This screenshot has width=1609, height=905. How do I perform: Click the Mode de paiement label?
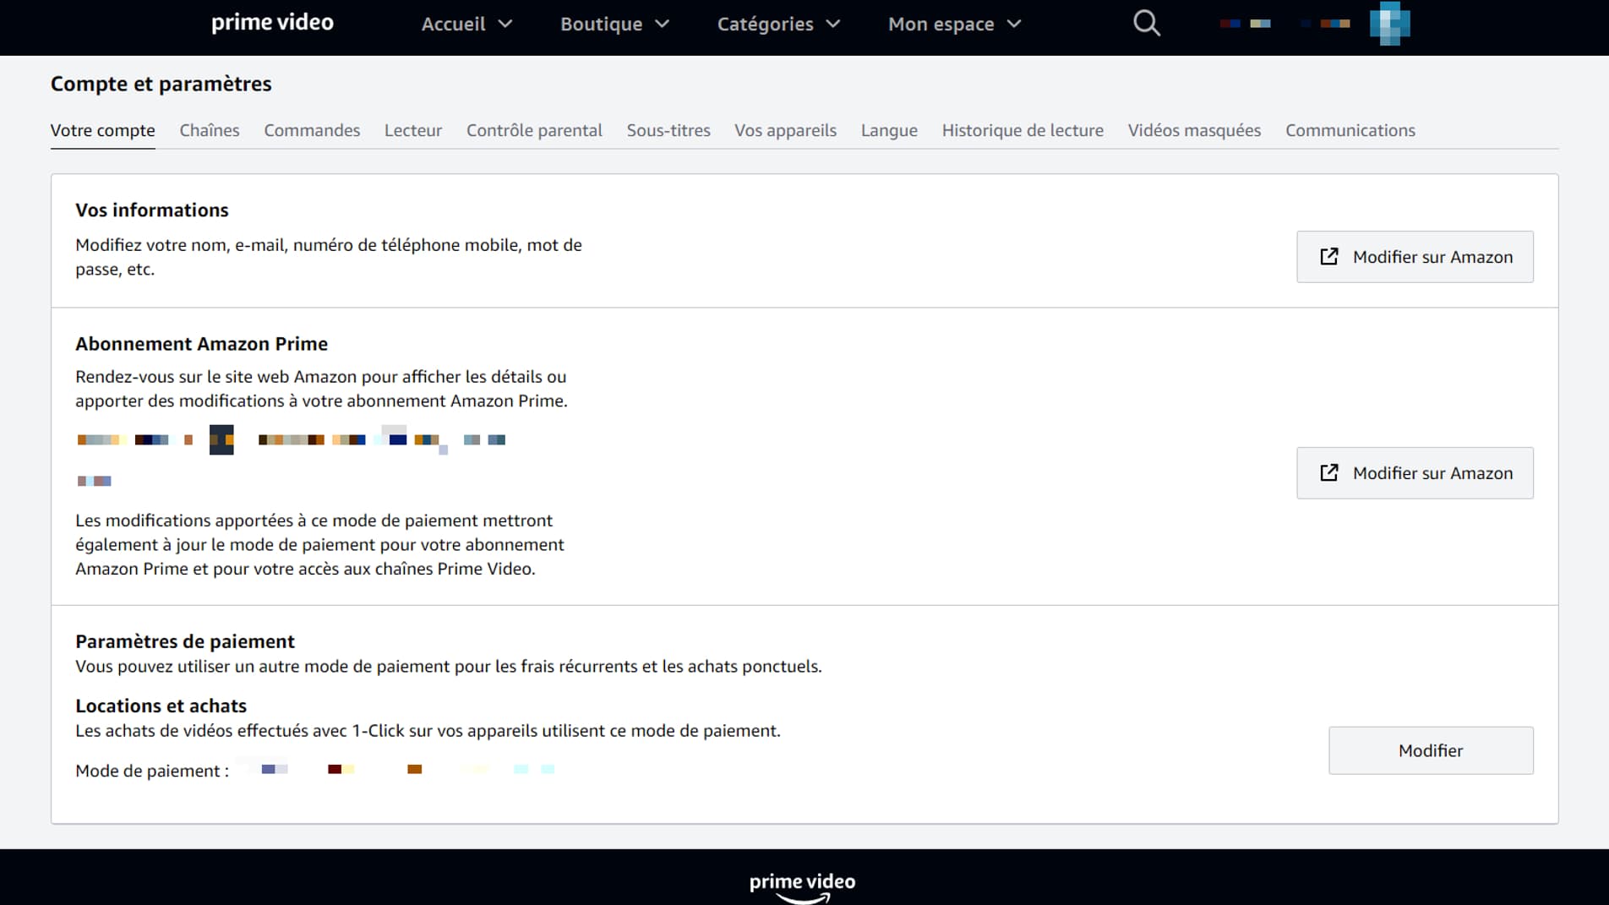click(152, 771)
